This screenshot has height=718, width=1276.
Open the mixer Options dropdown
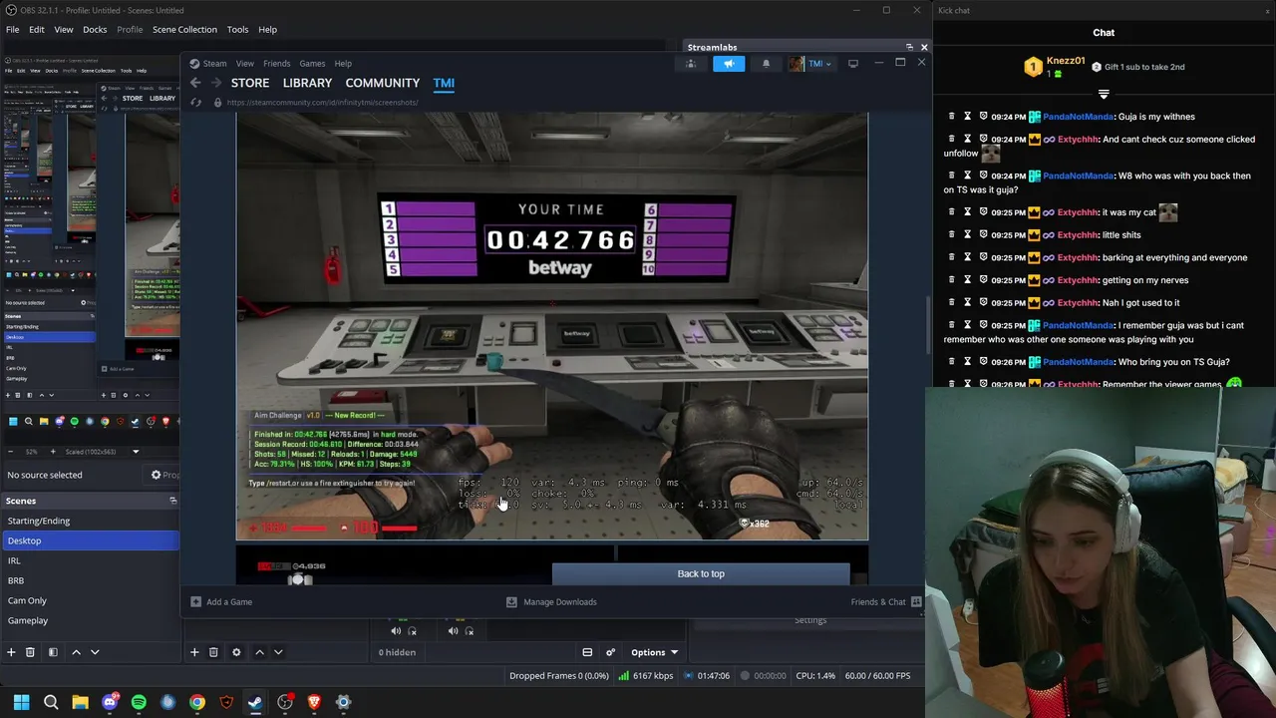653,652
